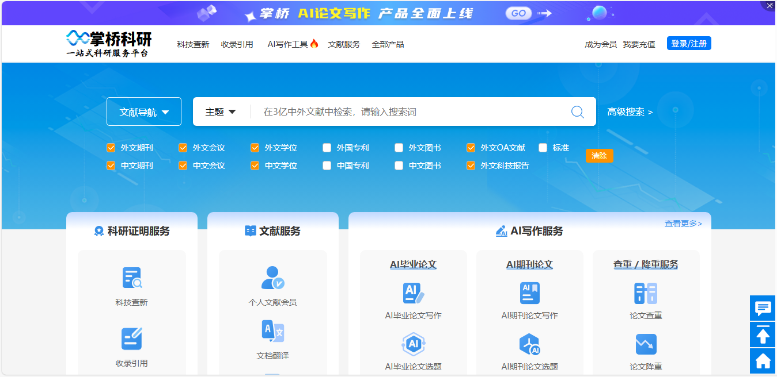Viewport: 777px width, 377px height.
Task: Uncheck the 外文期刊 checkbox
Action: pos(111,148)
